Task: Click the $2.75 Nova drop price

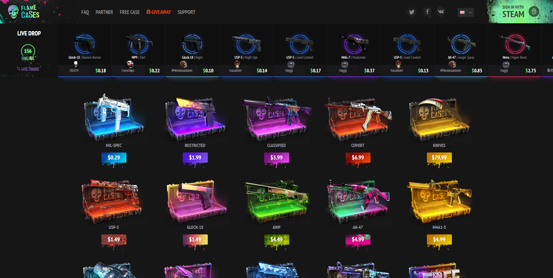Action: click(x=531, y=70)
